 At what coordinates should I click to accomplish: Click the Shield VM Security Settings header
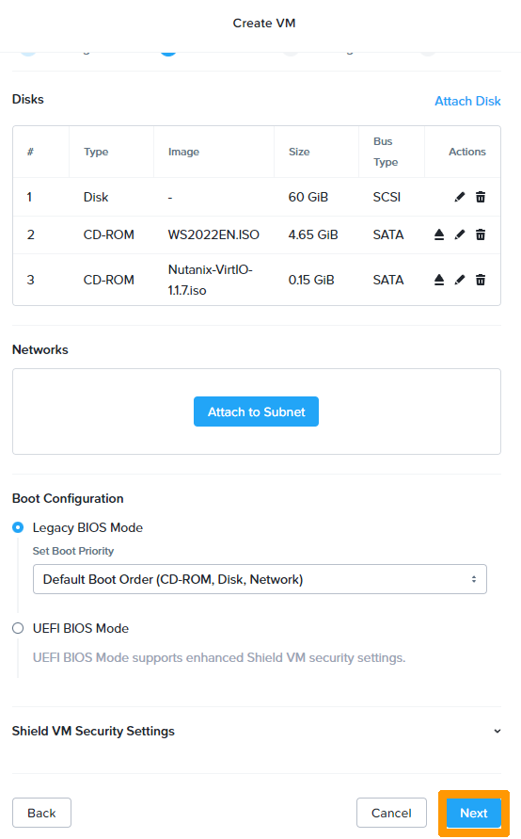[x=93, y=731]
